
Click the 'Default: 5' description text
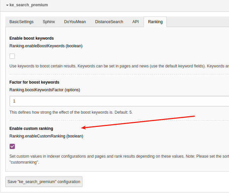(x=71, y=112)
